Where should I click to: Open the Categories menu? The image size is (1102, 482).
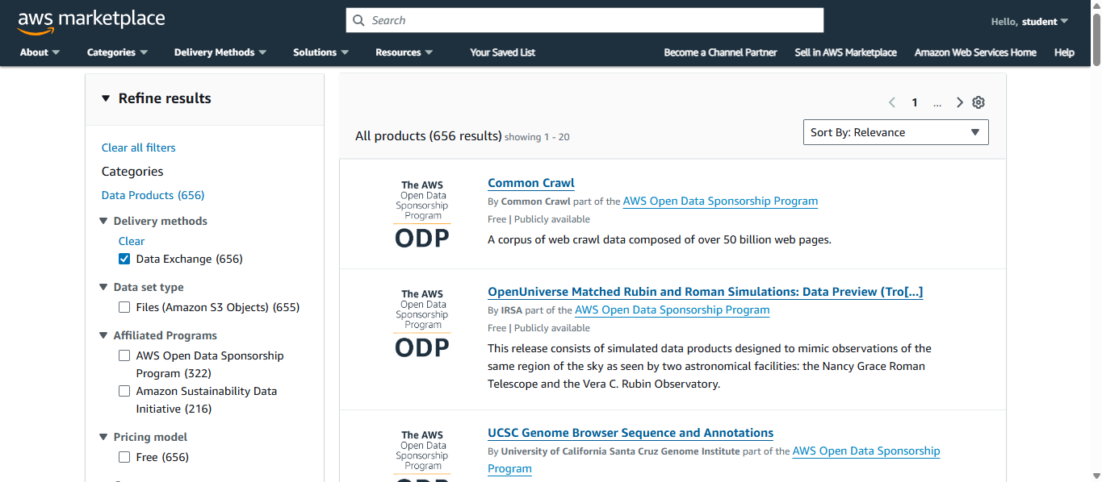(117, 52)
